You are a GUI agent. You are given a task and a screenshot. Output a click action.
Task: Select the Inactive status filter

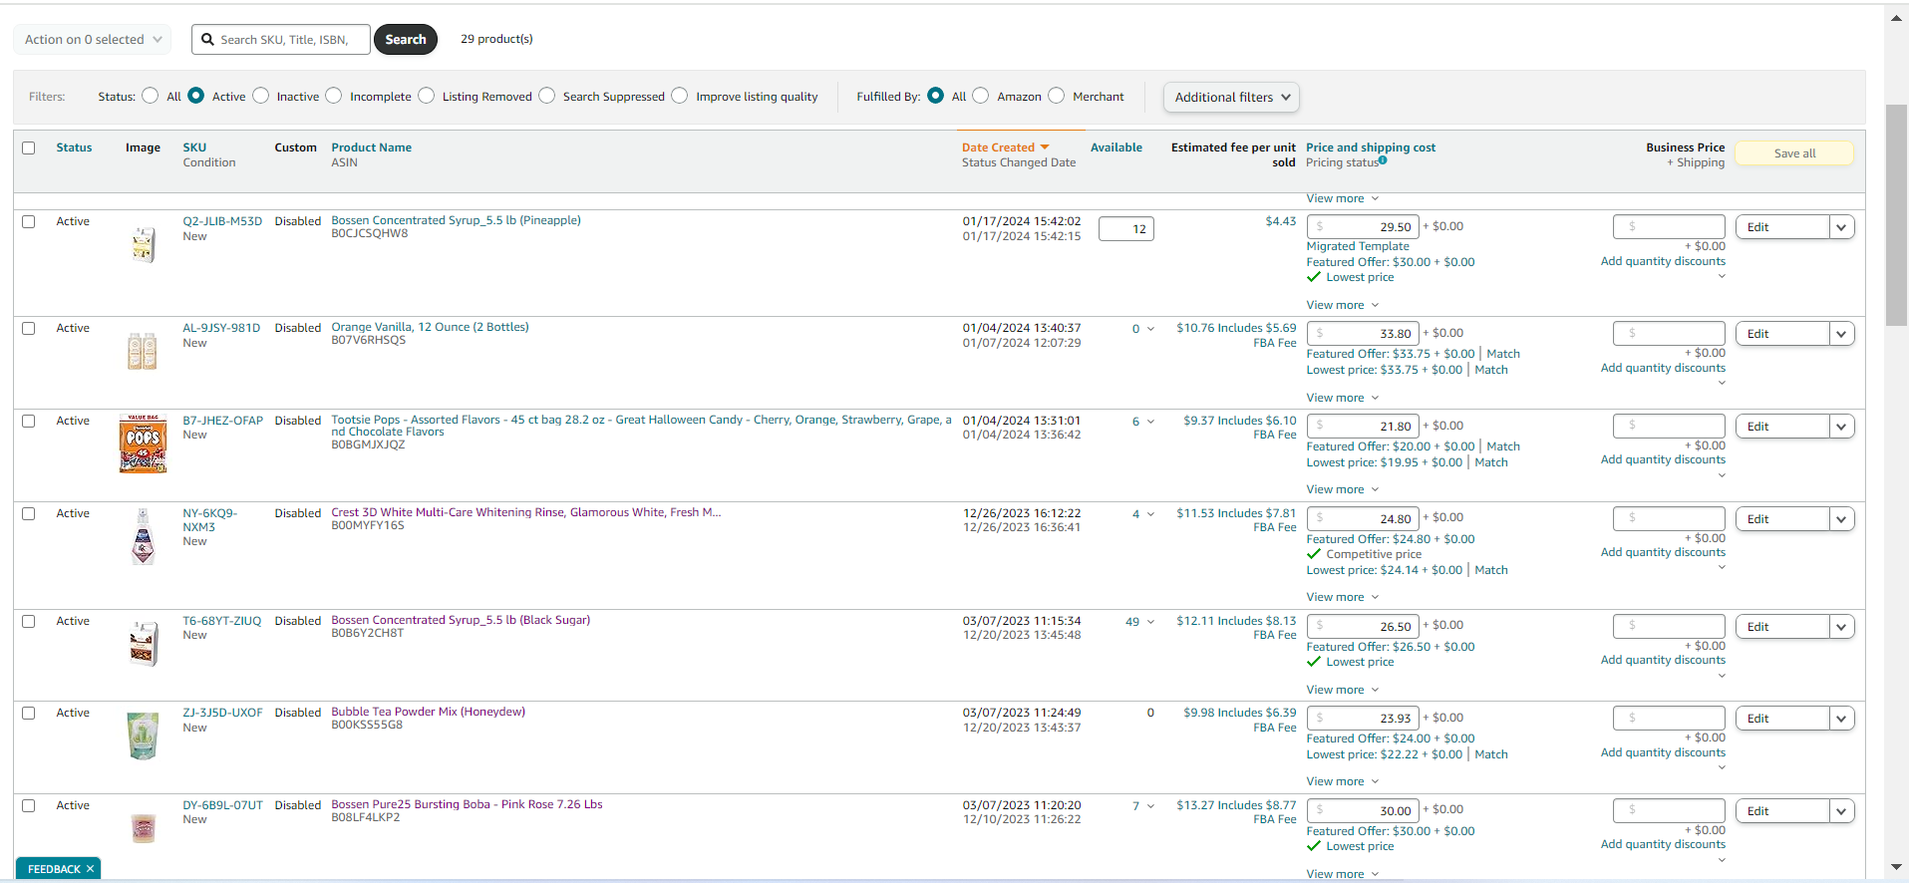click(x=261, y=96)
